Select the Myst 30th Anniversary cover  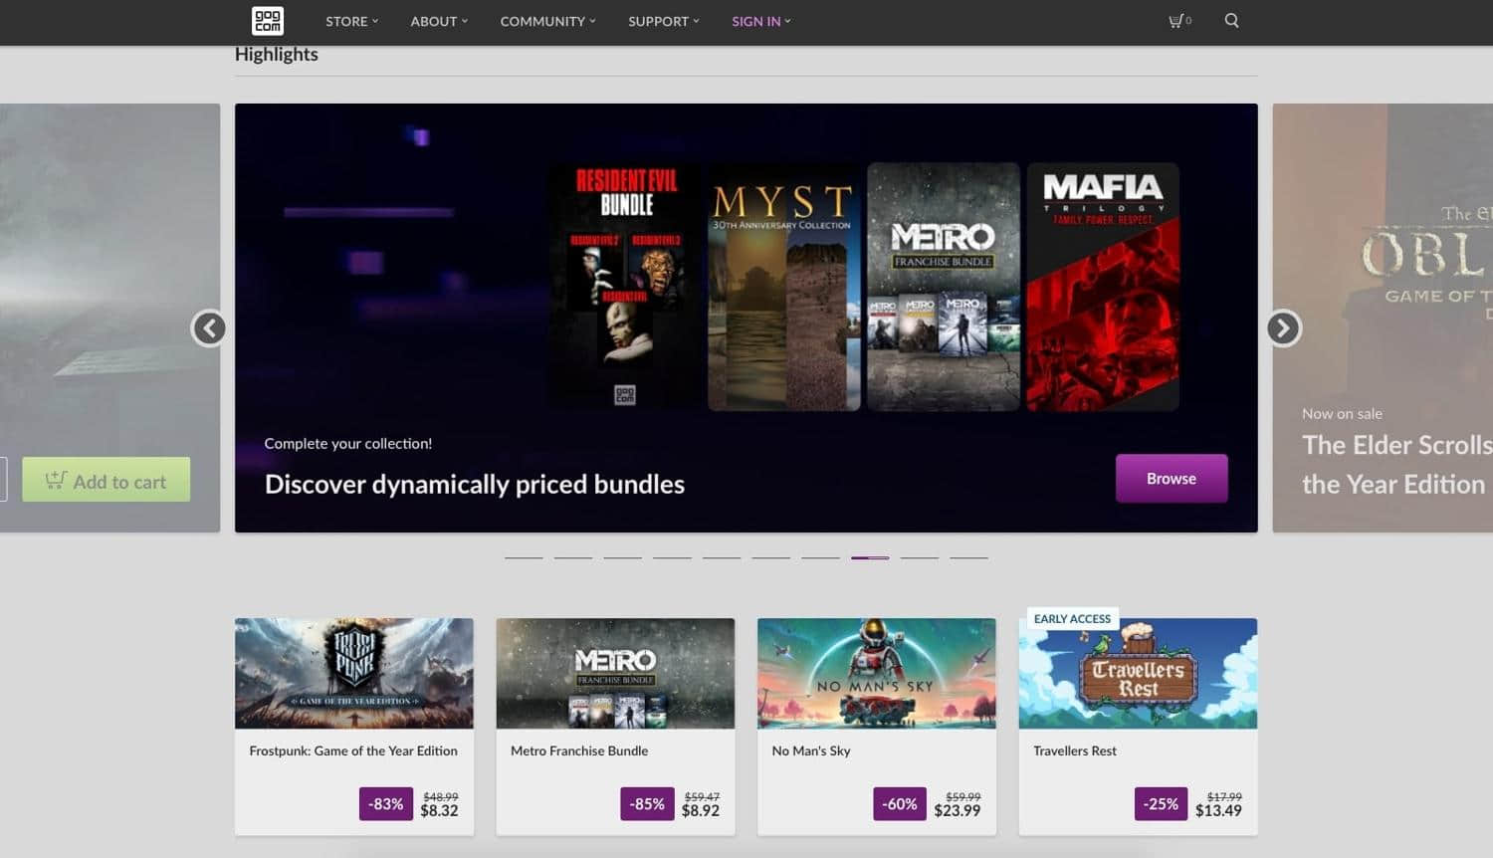(783, 287)
